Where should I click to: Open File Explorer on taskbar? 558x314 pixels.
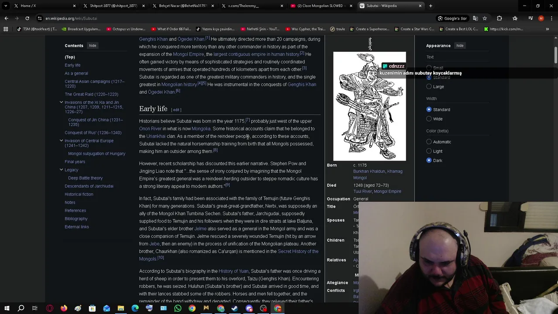121,308
